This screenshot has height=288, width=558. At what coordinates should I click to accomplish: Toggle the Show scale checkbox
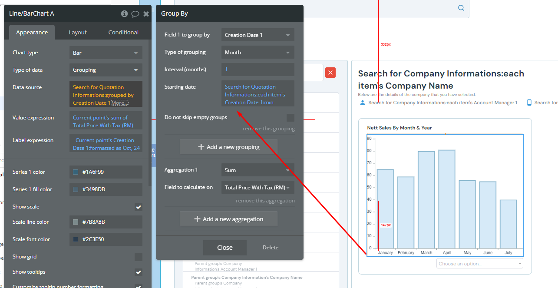pos(139,207)
